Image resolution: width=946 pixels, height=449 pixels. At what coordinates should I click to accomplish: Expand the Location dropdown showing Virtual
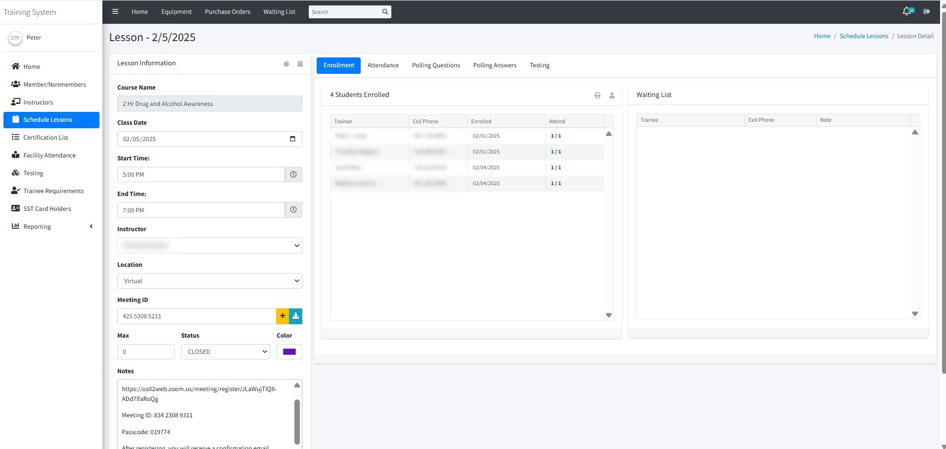pyautogui.click(x=209, y=281)
